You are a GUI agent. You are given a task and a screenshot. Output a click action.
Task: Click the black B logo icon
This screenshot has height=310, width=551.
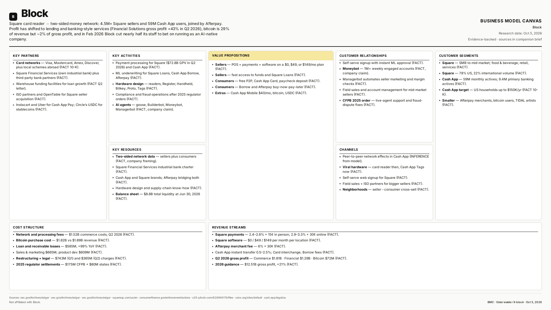13,17
